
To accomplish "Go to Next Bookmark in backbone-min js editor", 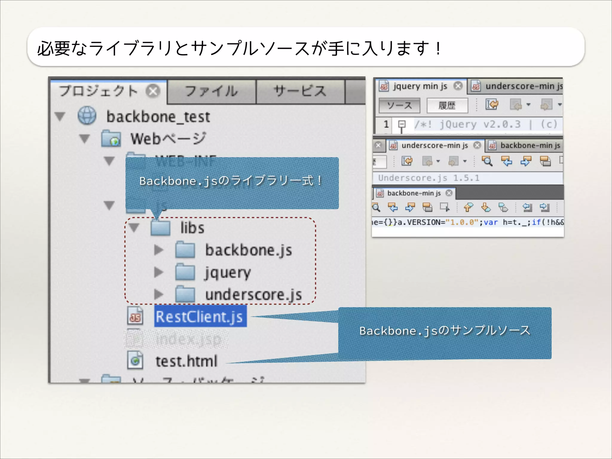I will tap(486, 207).
